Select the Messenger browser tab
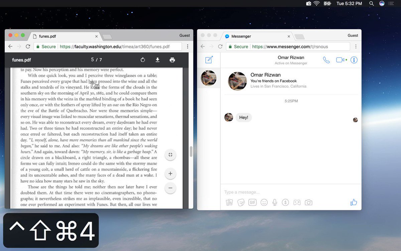The width and height of the screenshot is (401, 251). (257, 36)
